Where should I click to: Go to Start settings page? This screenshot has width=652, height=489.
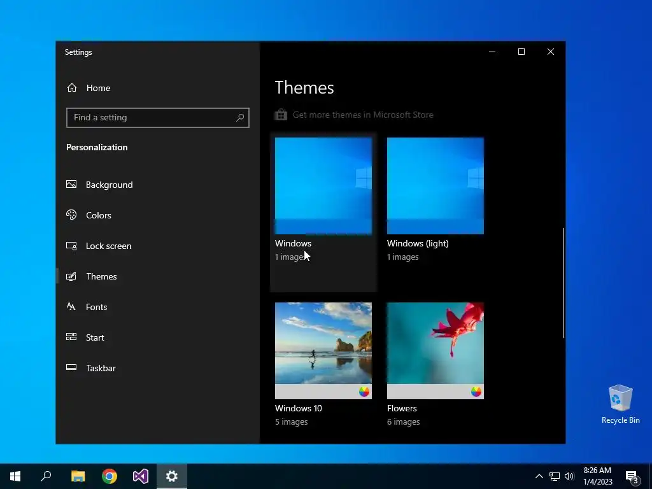tap(158, 337)
